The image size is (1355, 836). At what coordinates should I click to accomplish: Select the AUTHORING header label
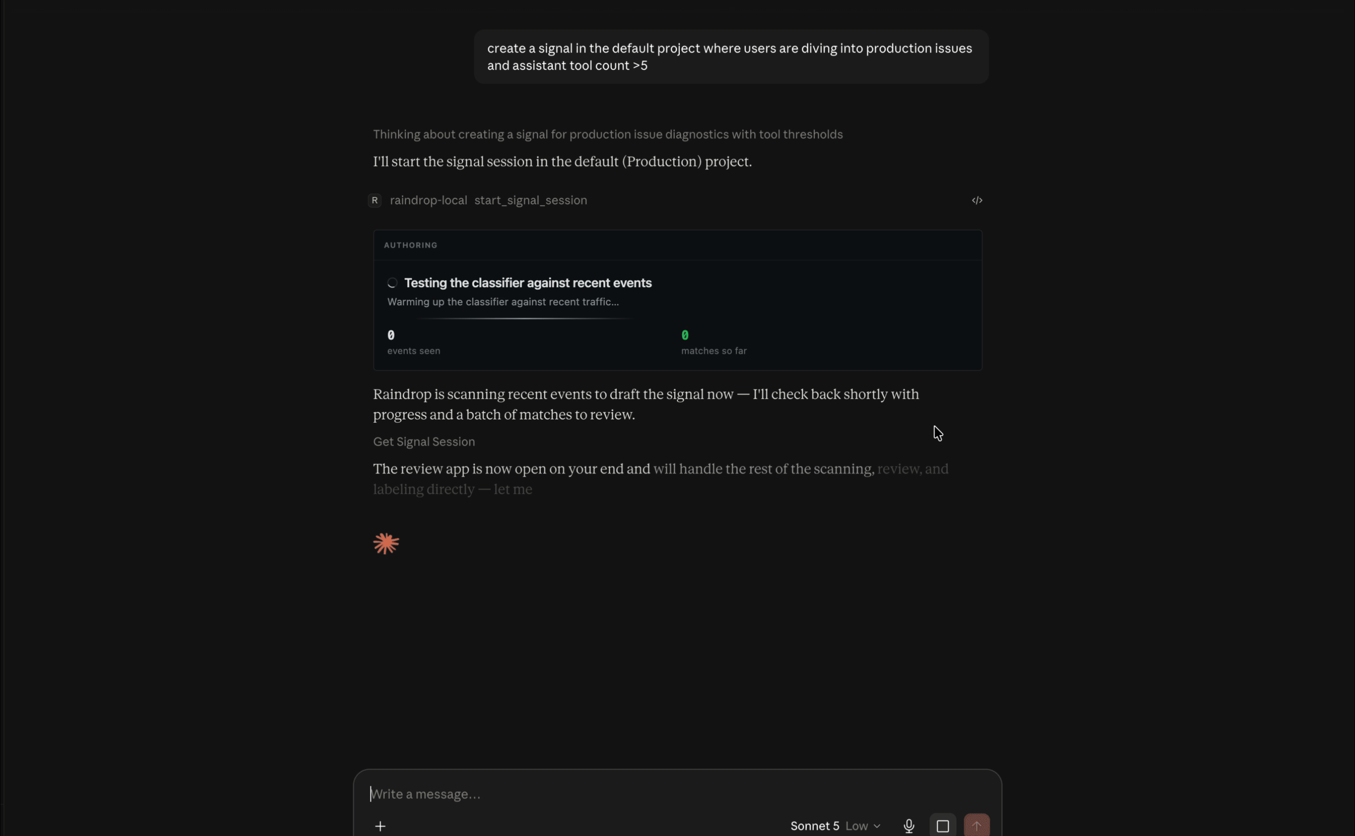tap(410, 245)
